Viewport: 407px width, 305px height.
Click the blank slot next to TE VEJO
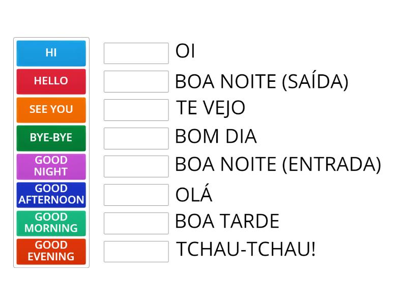coord(136,110)
